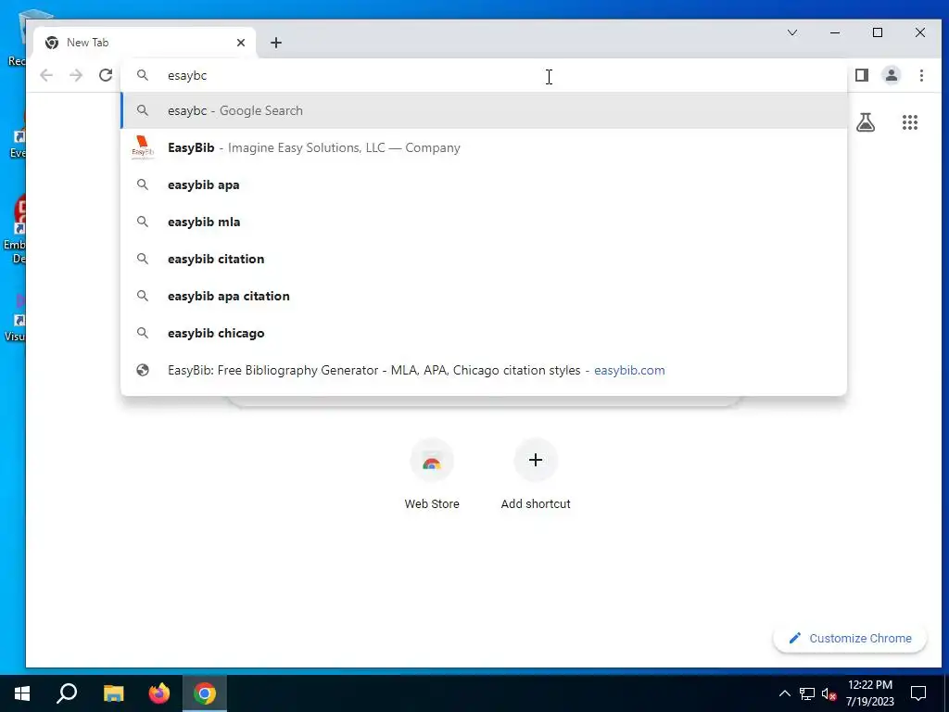Click the forward navigation arrow
949x712 pixels.
coord(76,75)
